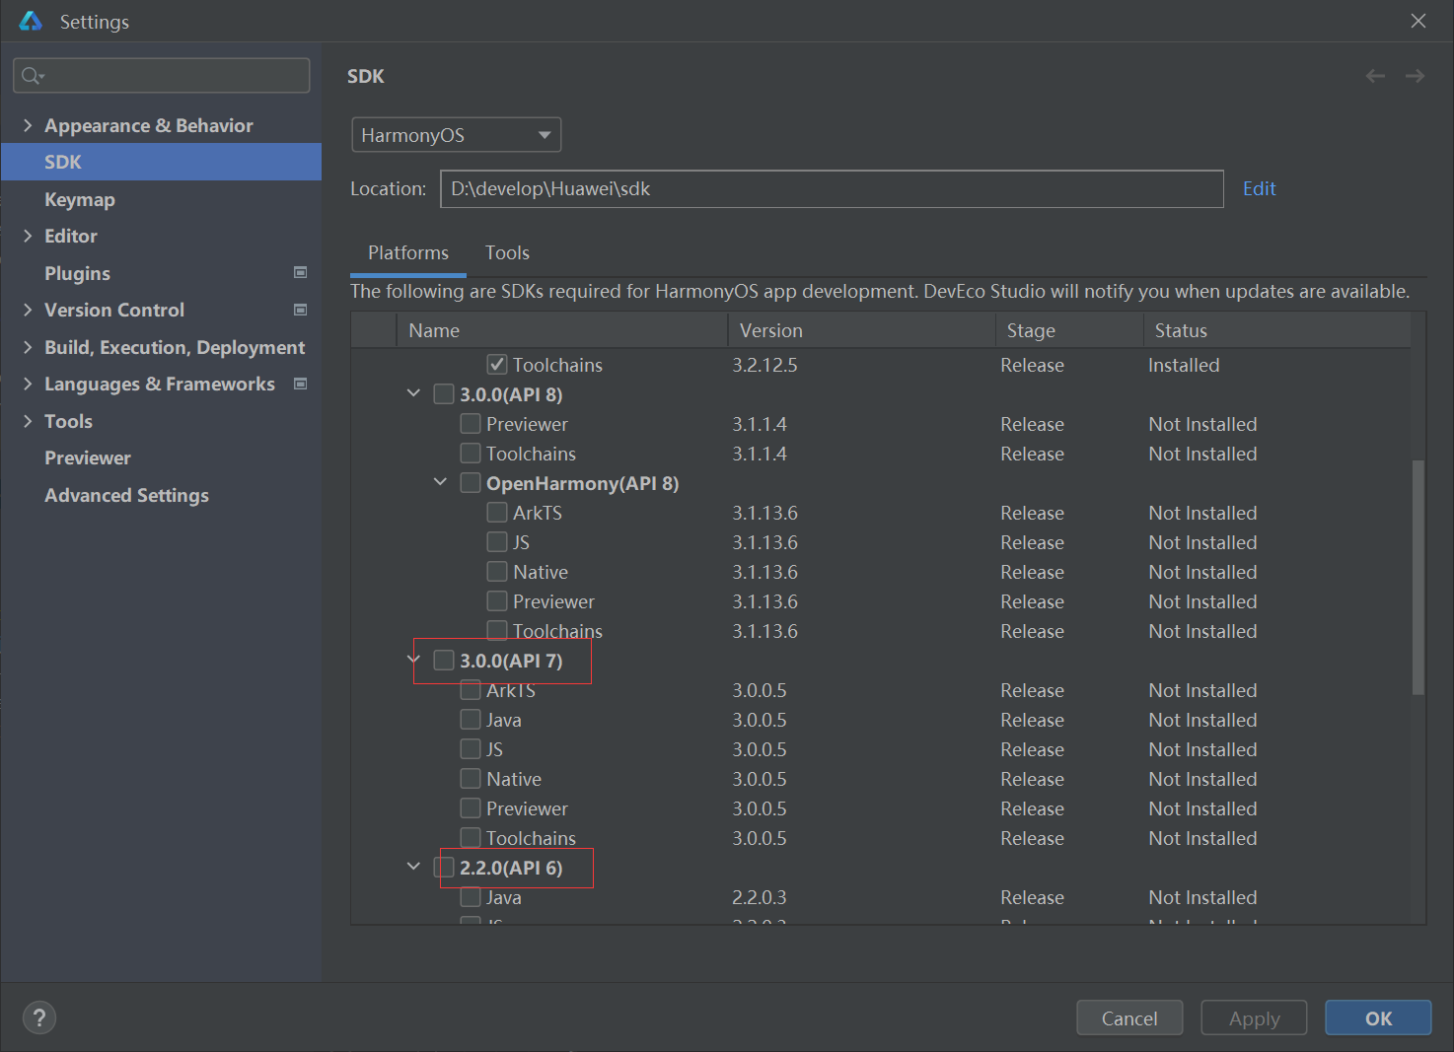Expand Build, Execution, Deployment section
The image size is (1454, 1052).
point(28,347)
